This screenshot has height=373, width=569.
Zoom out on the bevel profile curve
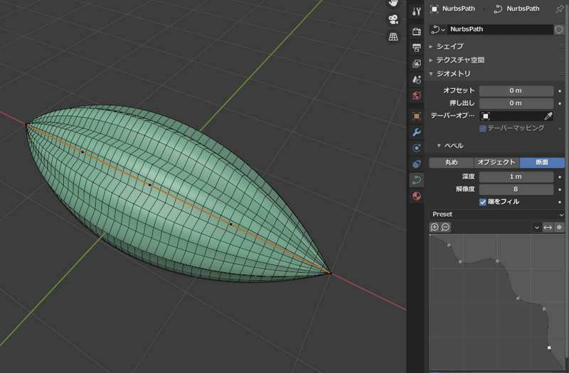pyautogui.click(x=445, y=227)
